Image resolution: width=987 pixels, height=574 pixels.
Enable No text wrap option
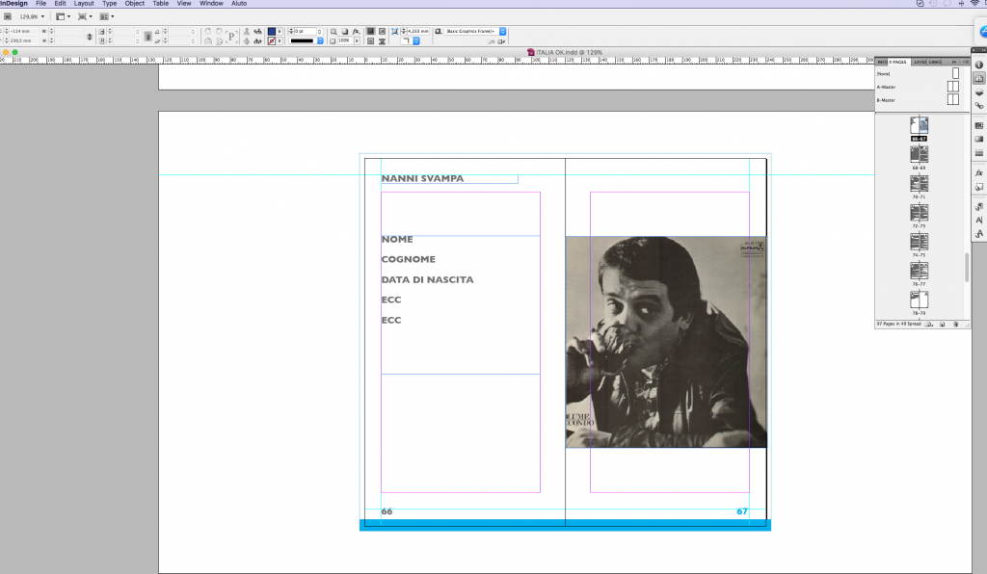coord(371,32)
